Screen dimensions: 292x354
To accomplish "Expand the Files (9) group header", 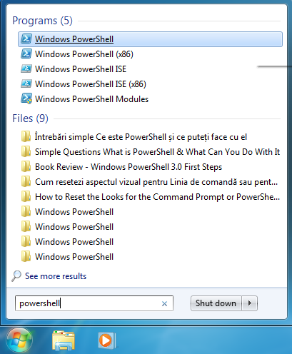I will tap(30, 118).
